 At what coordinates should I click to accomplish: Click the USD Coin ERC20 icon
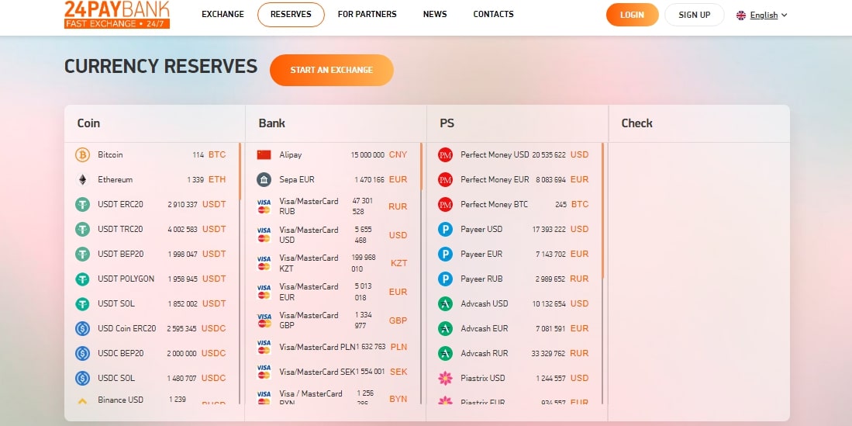point(83,328)
